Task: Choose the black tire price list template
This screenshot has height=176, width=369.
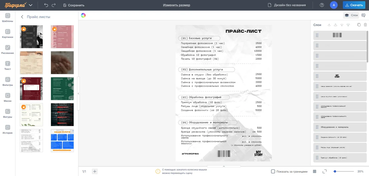Action: 62,115
